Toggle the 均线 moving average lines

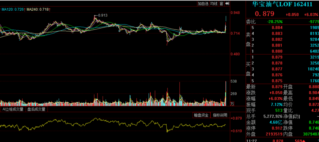[214, 4]
